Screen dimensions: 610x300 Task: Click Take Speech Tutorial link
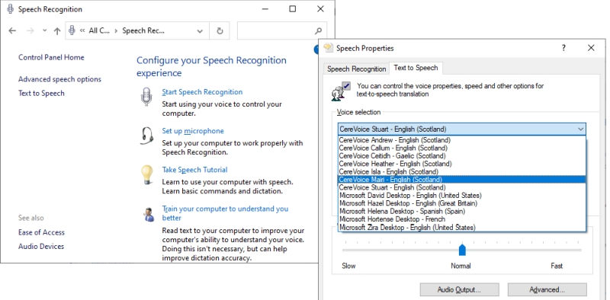[x=194, y=170]
